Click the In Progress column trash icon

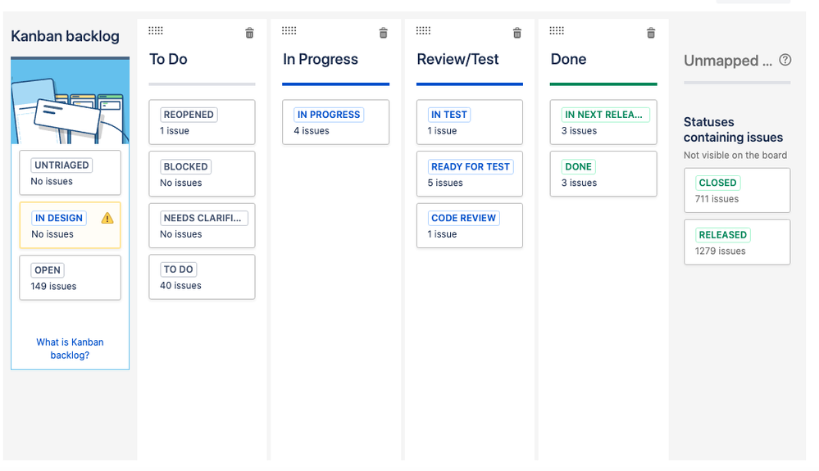384,34
